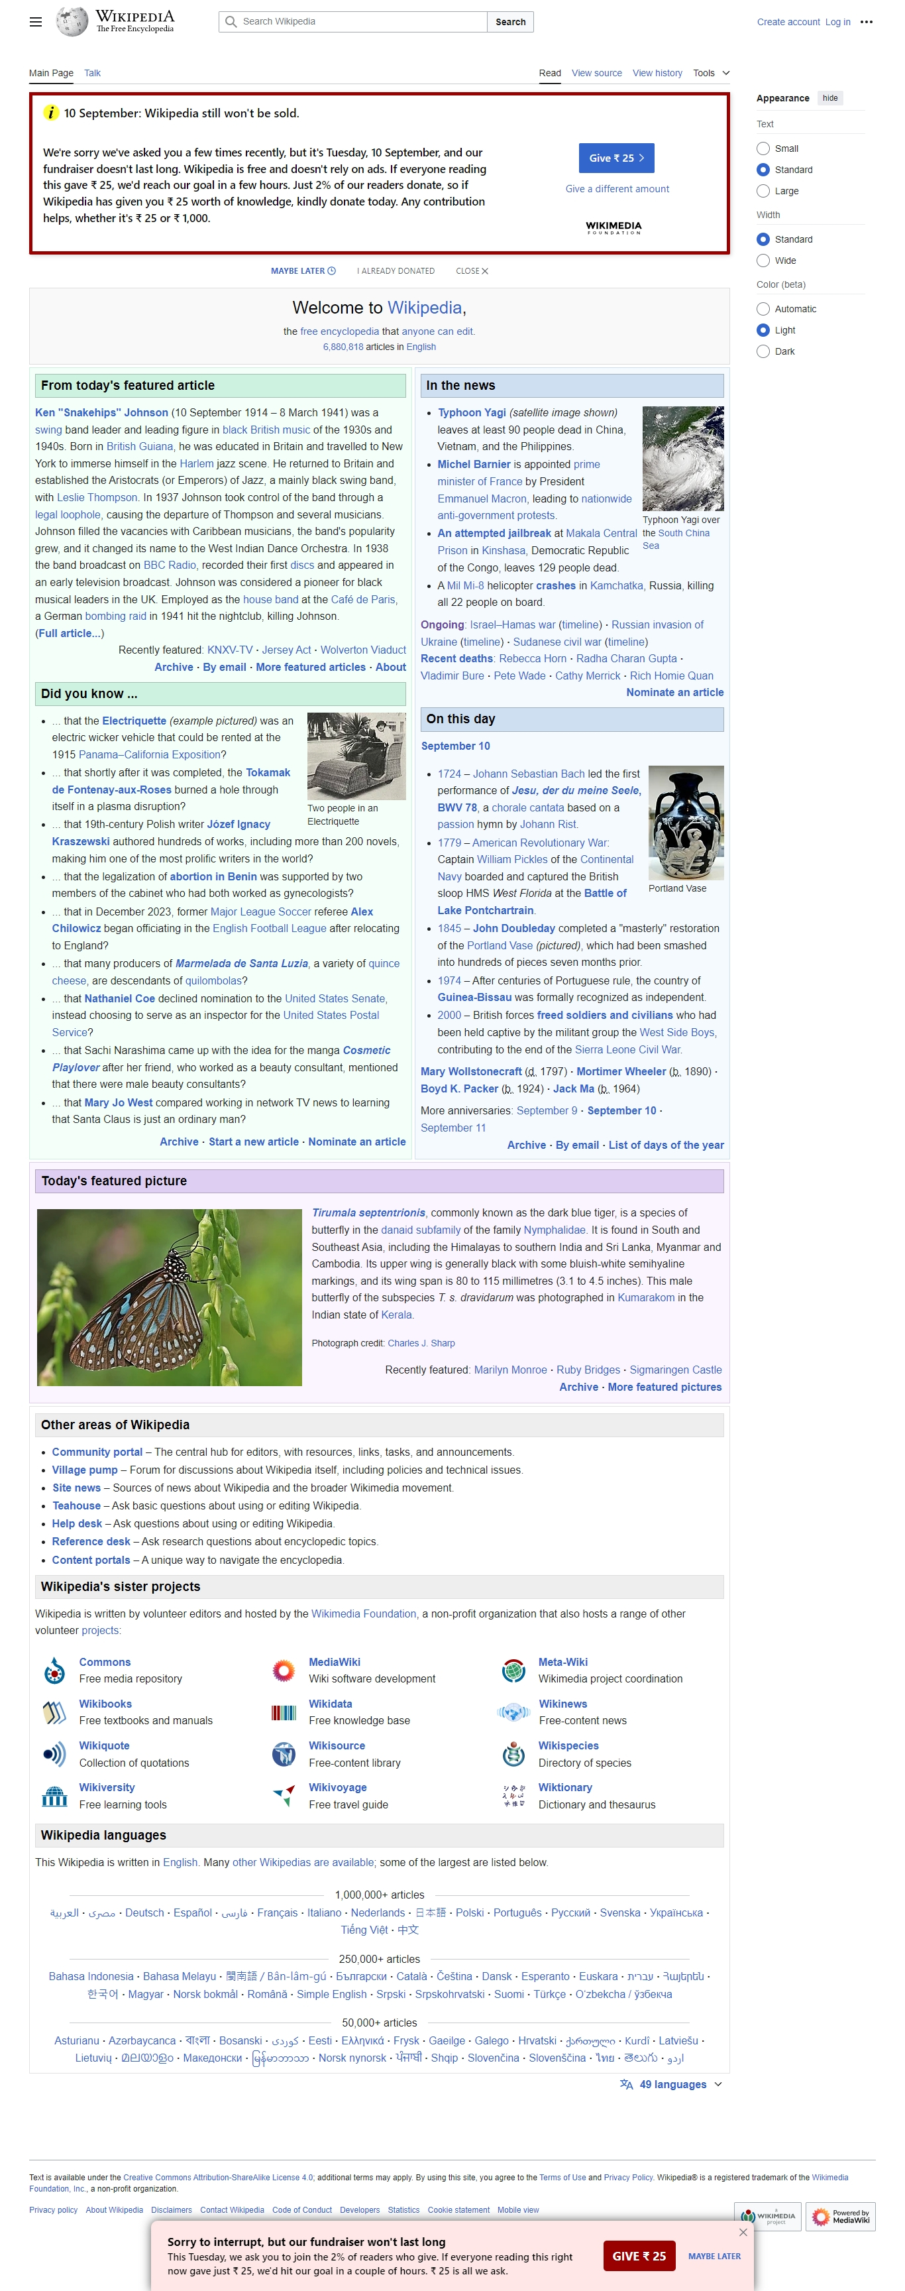The height and width of the screenshot is (2291, 905).
Task: Select Light color mode
Action: pos(763,330)
